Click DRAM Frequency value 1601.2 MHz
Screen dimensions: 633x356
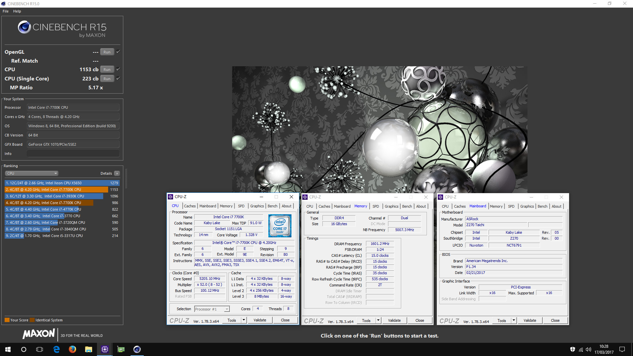click(380, 244)
